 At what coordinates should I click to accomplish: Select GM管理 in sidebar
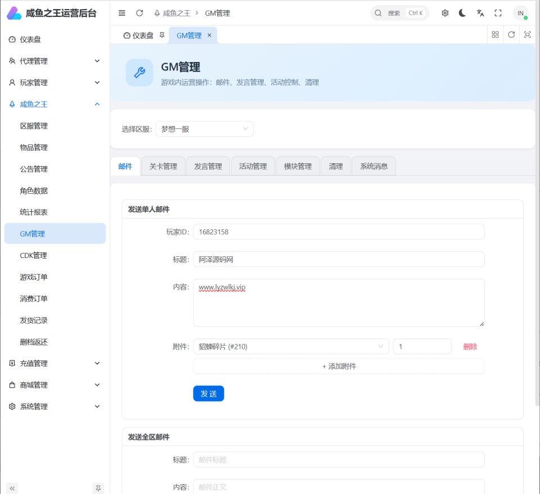coord(55,234)
